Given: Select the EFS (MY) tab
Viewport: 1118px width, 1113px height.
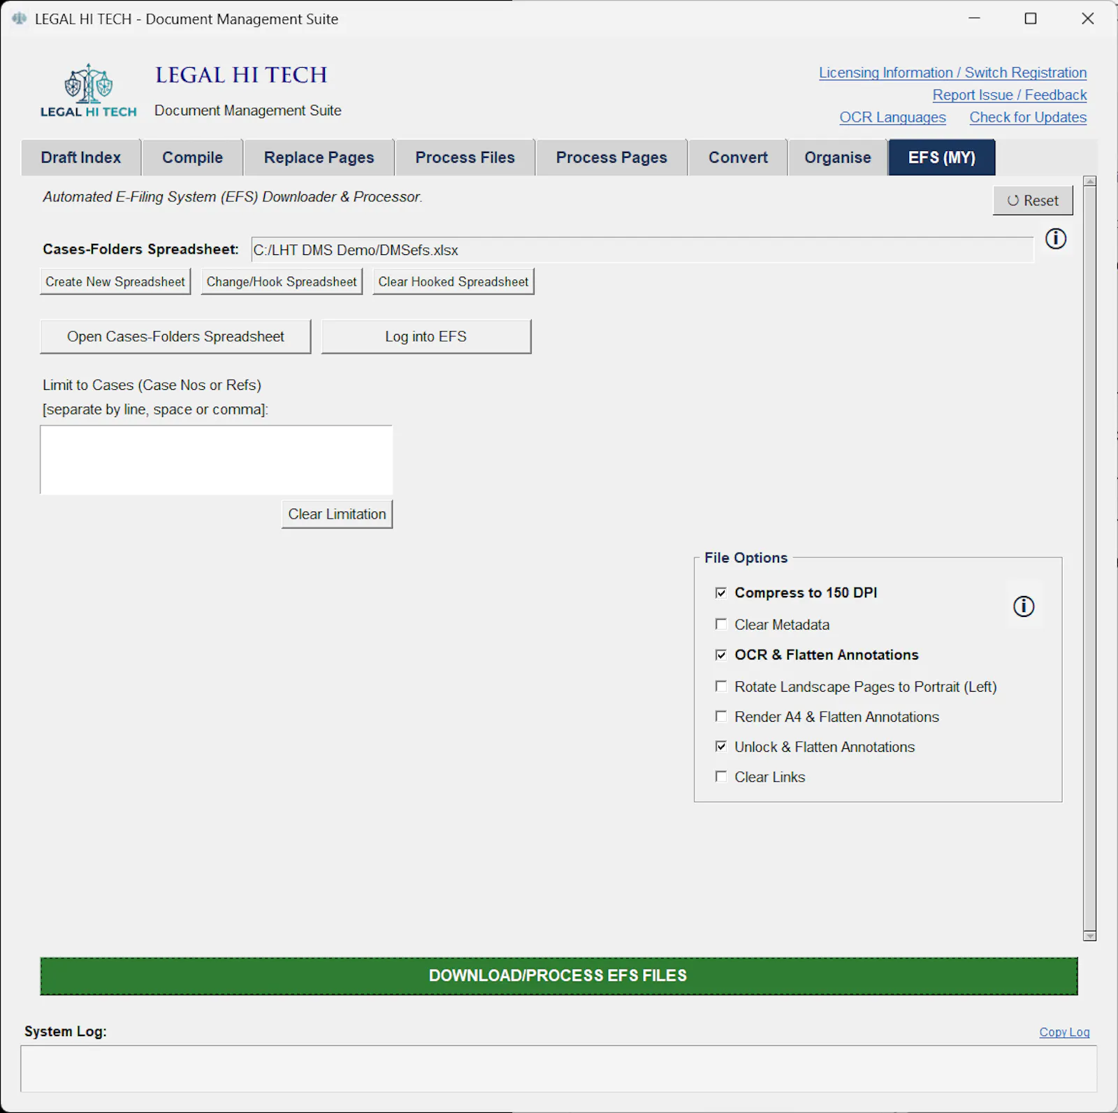Looking at the screenshot, I should pos(942,158).
